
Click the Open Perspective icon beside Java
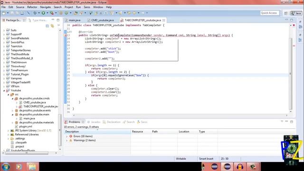coord(286,13)
